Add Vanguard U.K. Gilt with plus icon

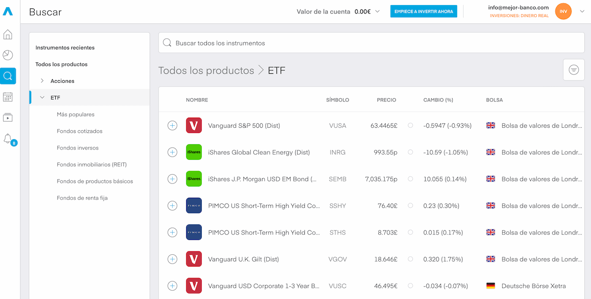tap(172, 259)
